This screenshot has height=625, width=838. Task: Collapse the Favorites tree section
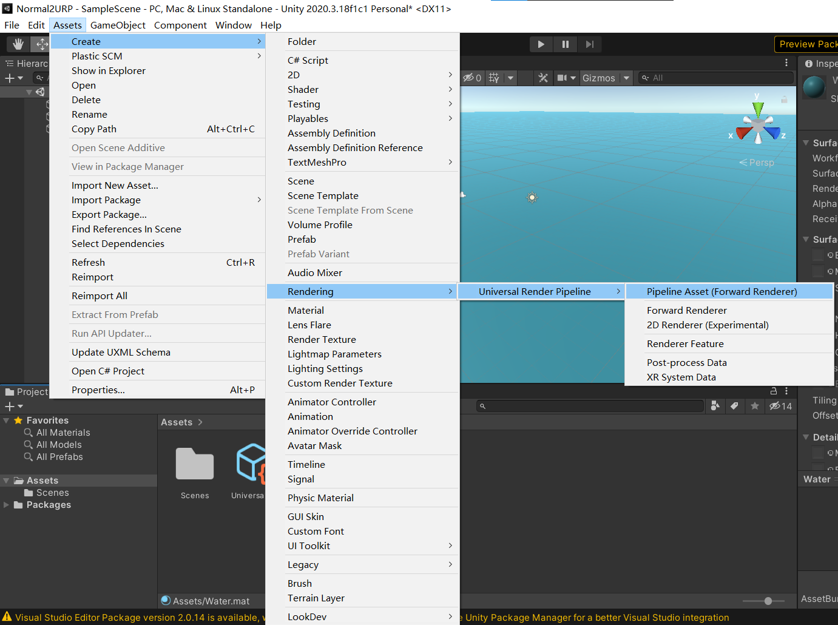(x=6, y=421)
